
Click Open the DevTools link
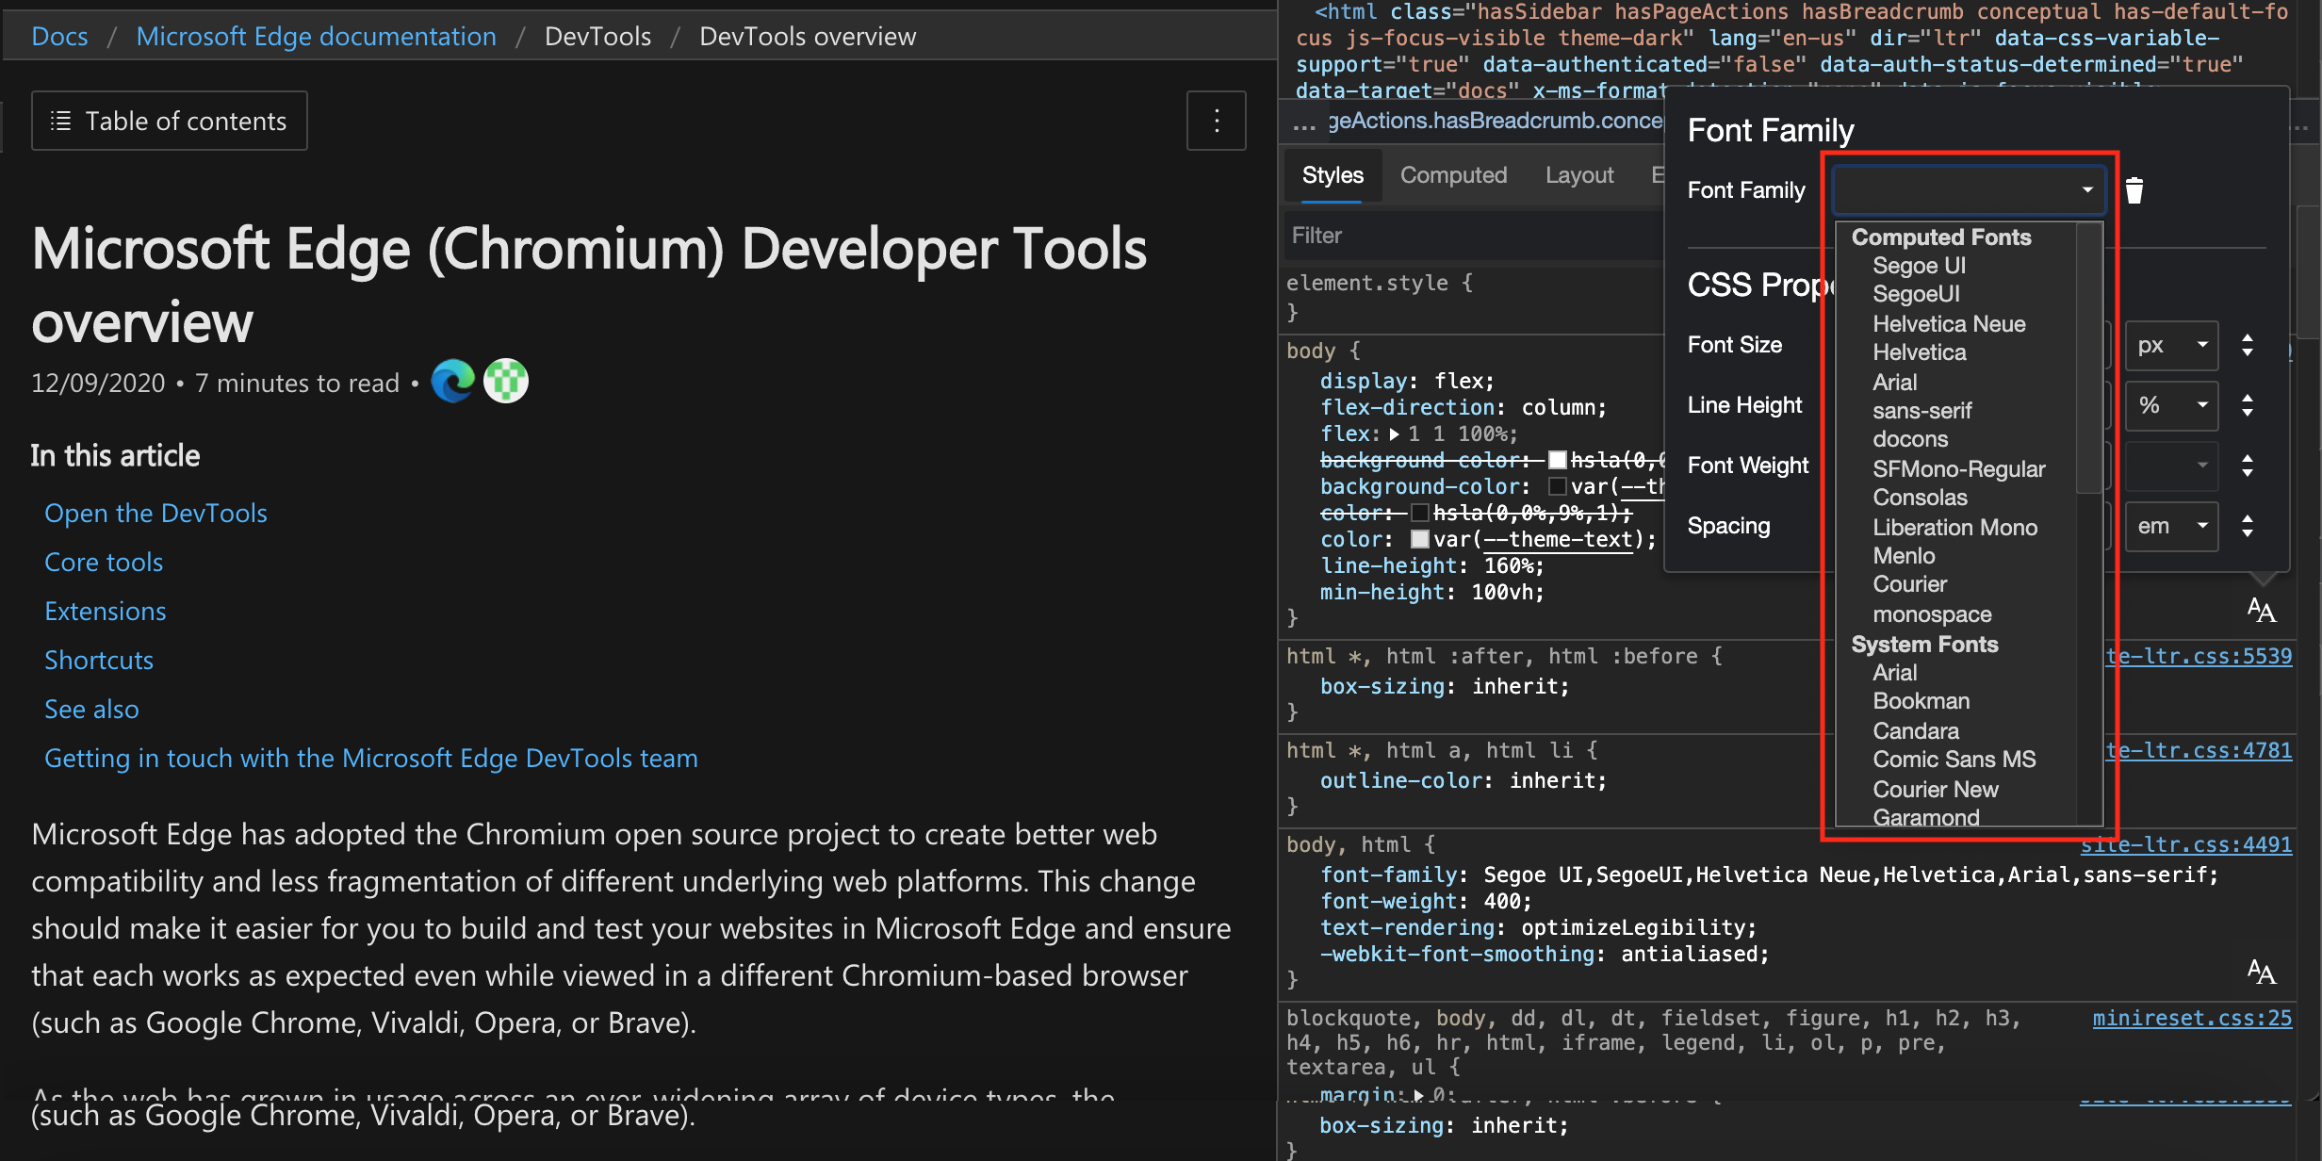(155, 513)
